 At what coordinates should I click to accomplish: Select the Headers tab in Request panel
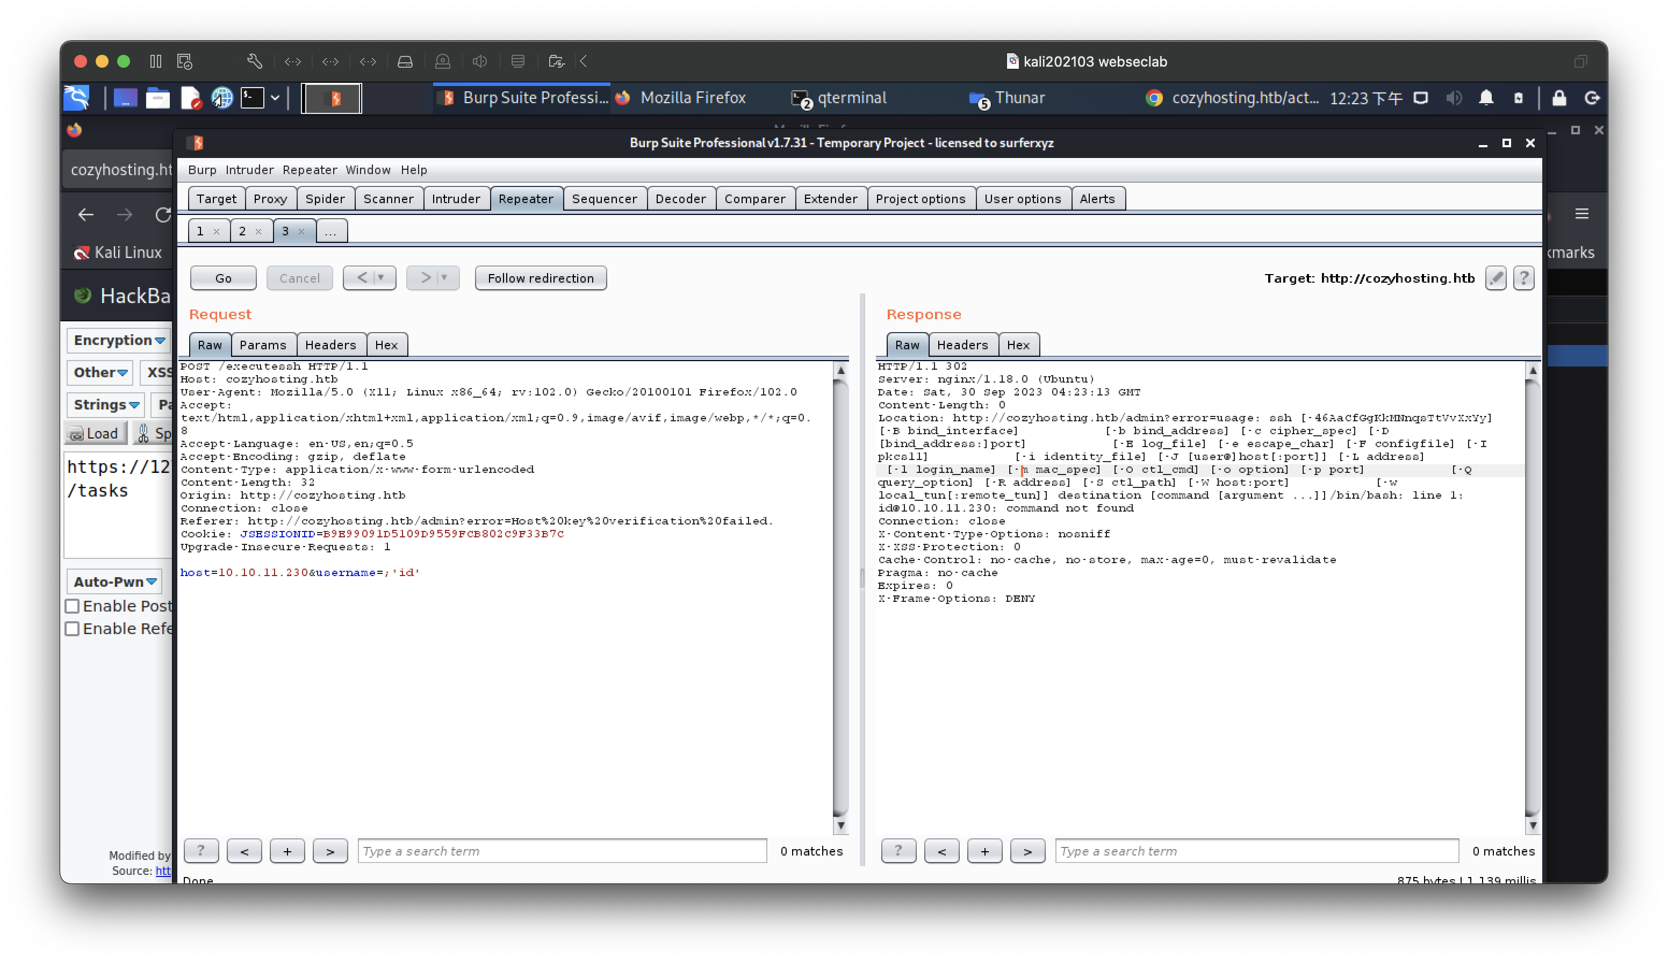329,344
